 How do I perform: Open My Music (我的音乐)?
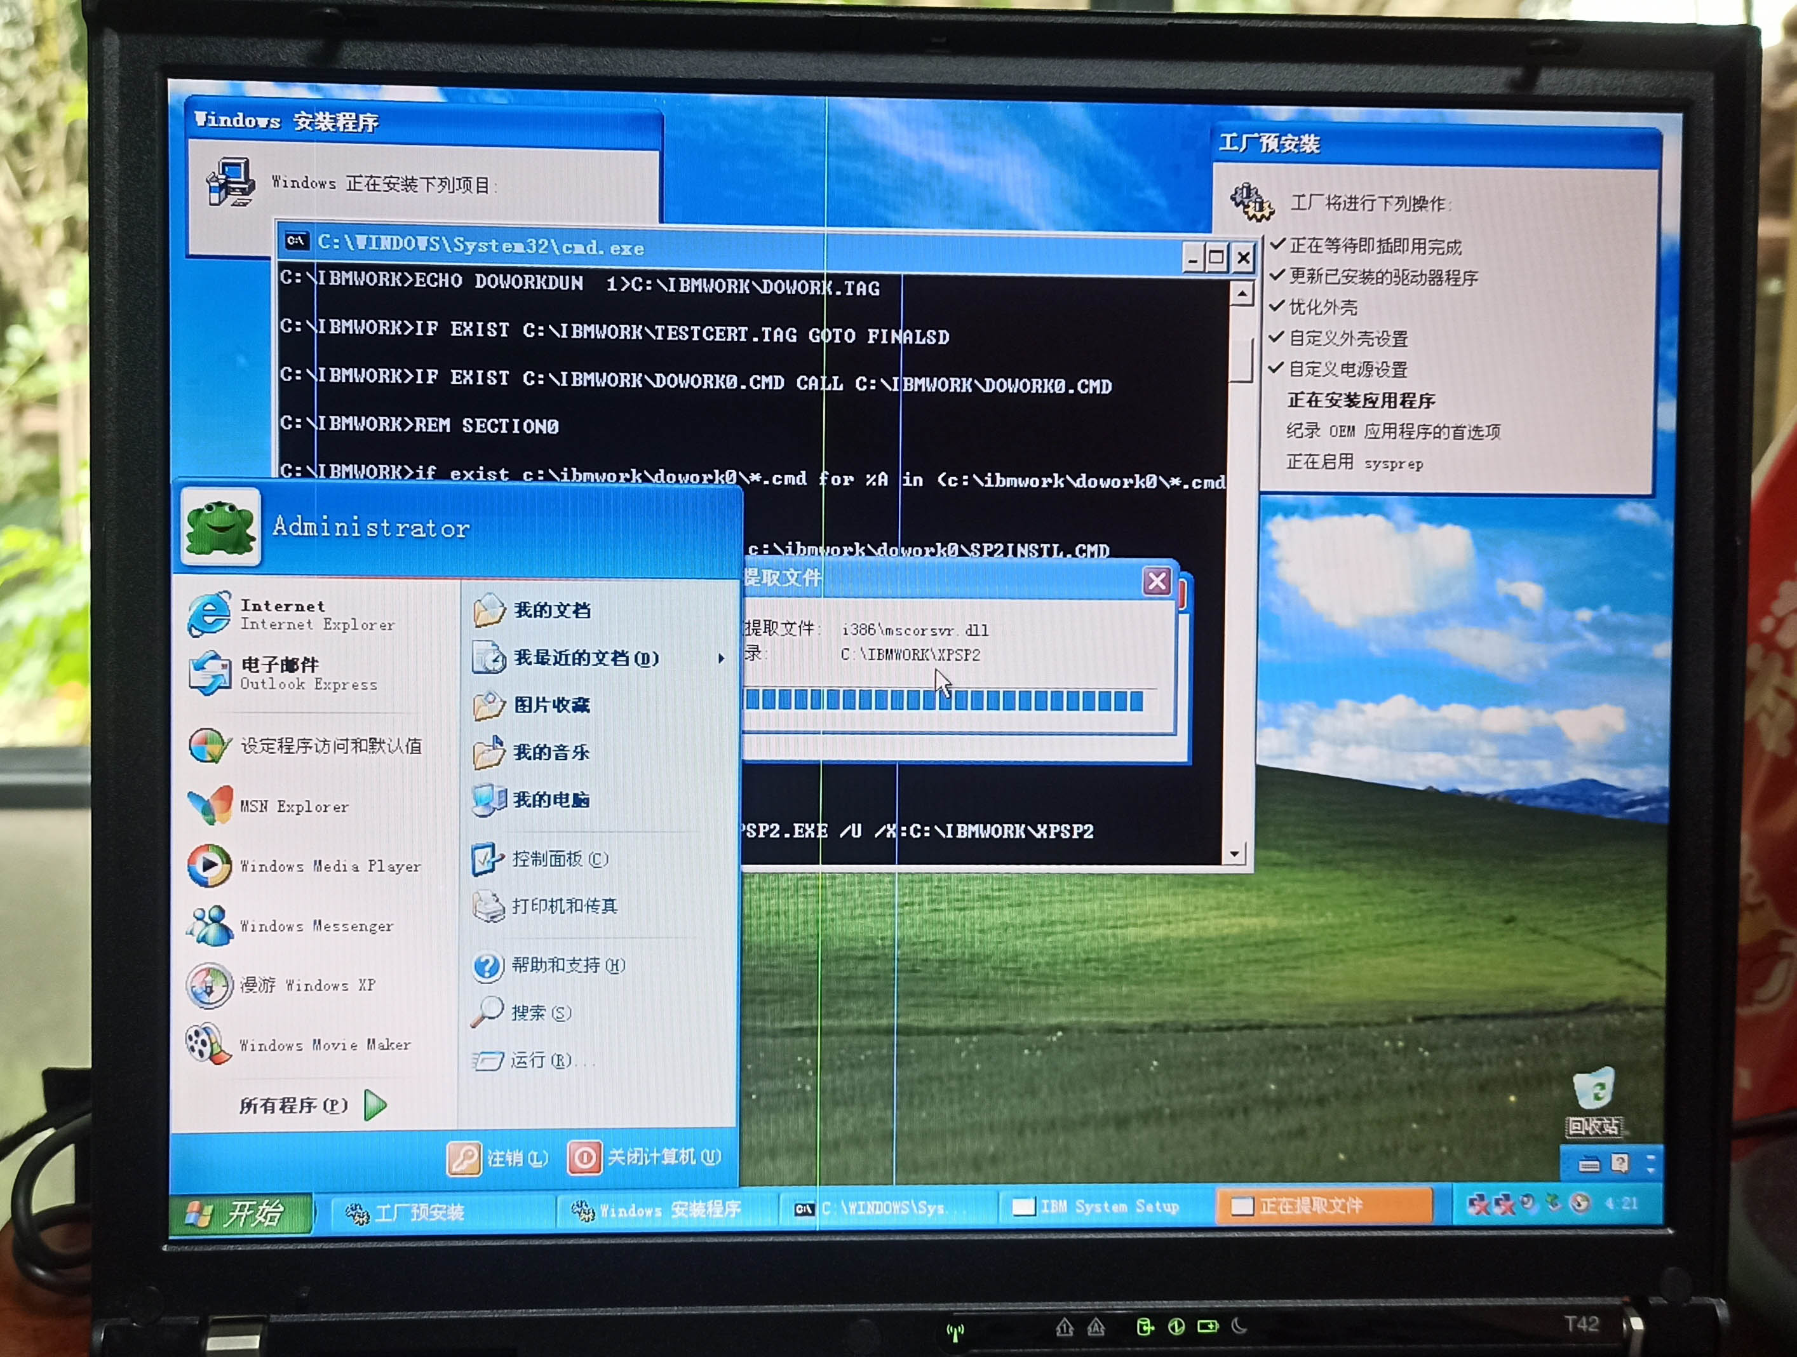pos(532,752)
